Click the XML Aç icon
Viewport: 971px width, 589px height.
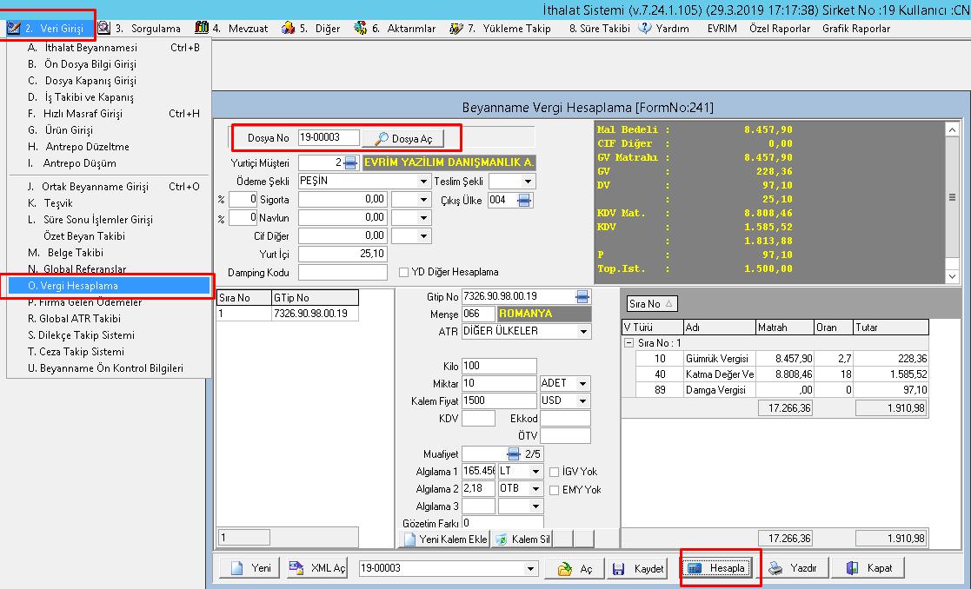296,568
